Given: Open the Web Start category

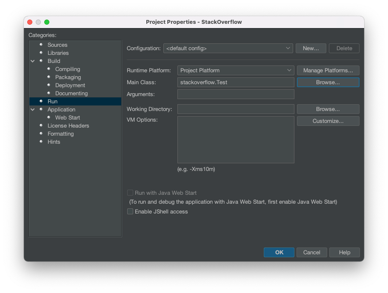Looking at the screenshot, I should [68, 118].
